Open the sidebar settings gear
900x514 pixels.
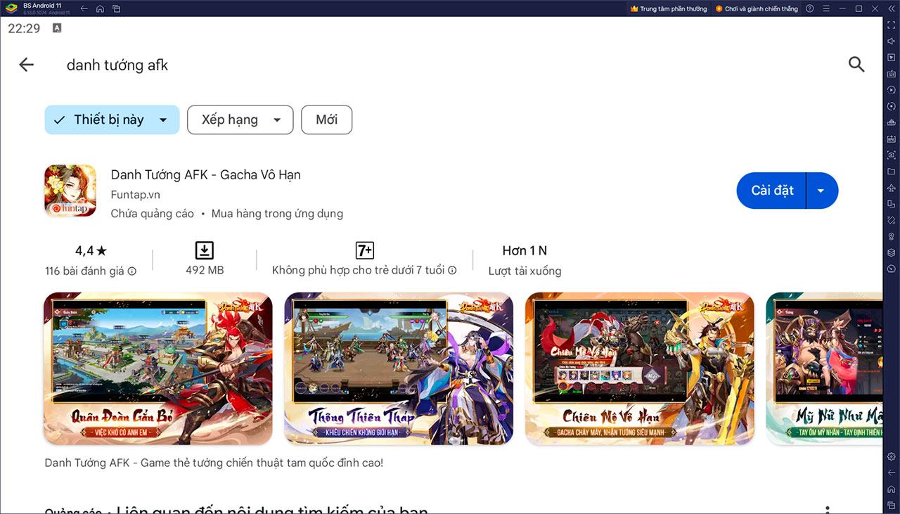point(891,456)
